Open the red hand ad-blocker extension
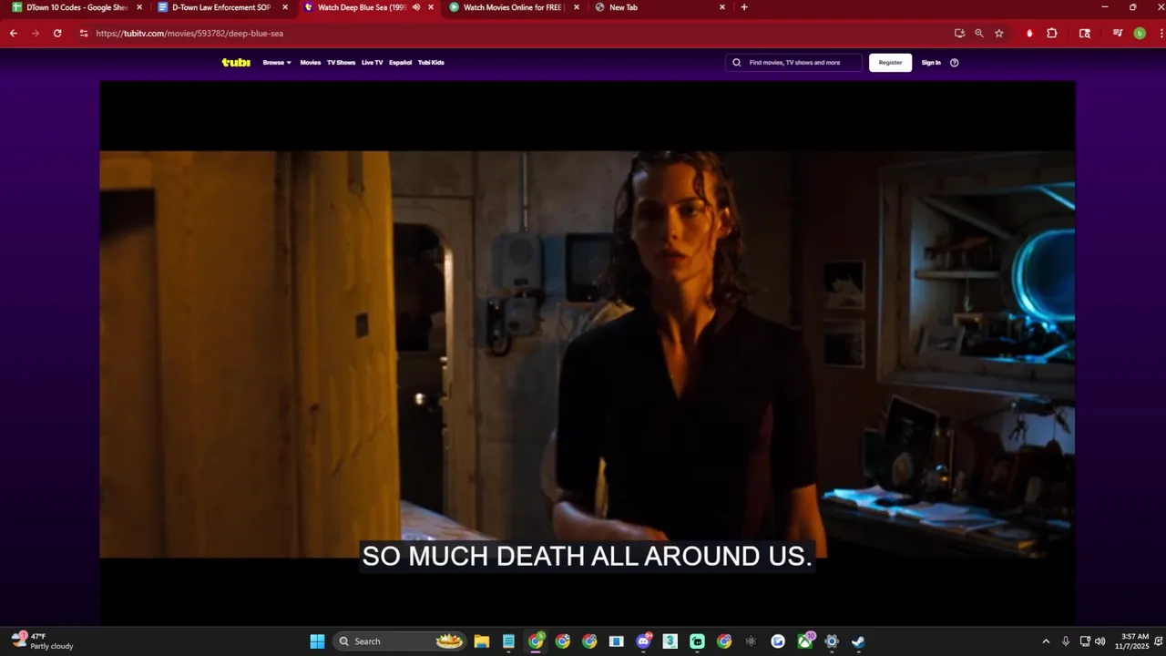 pos(1029,33)
